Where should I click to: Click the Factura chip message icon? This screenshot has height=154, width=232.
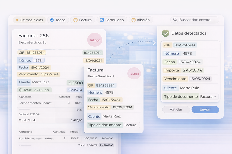[x=76, y=20]
